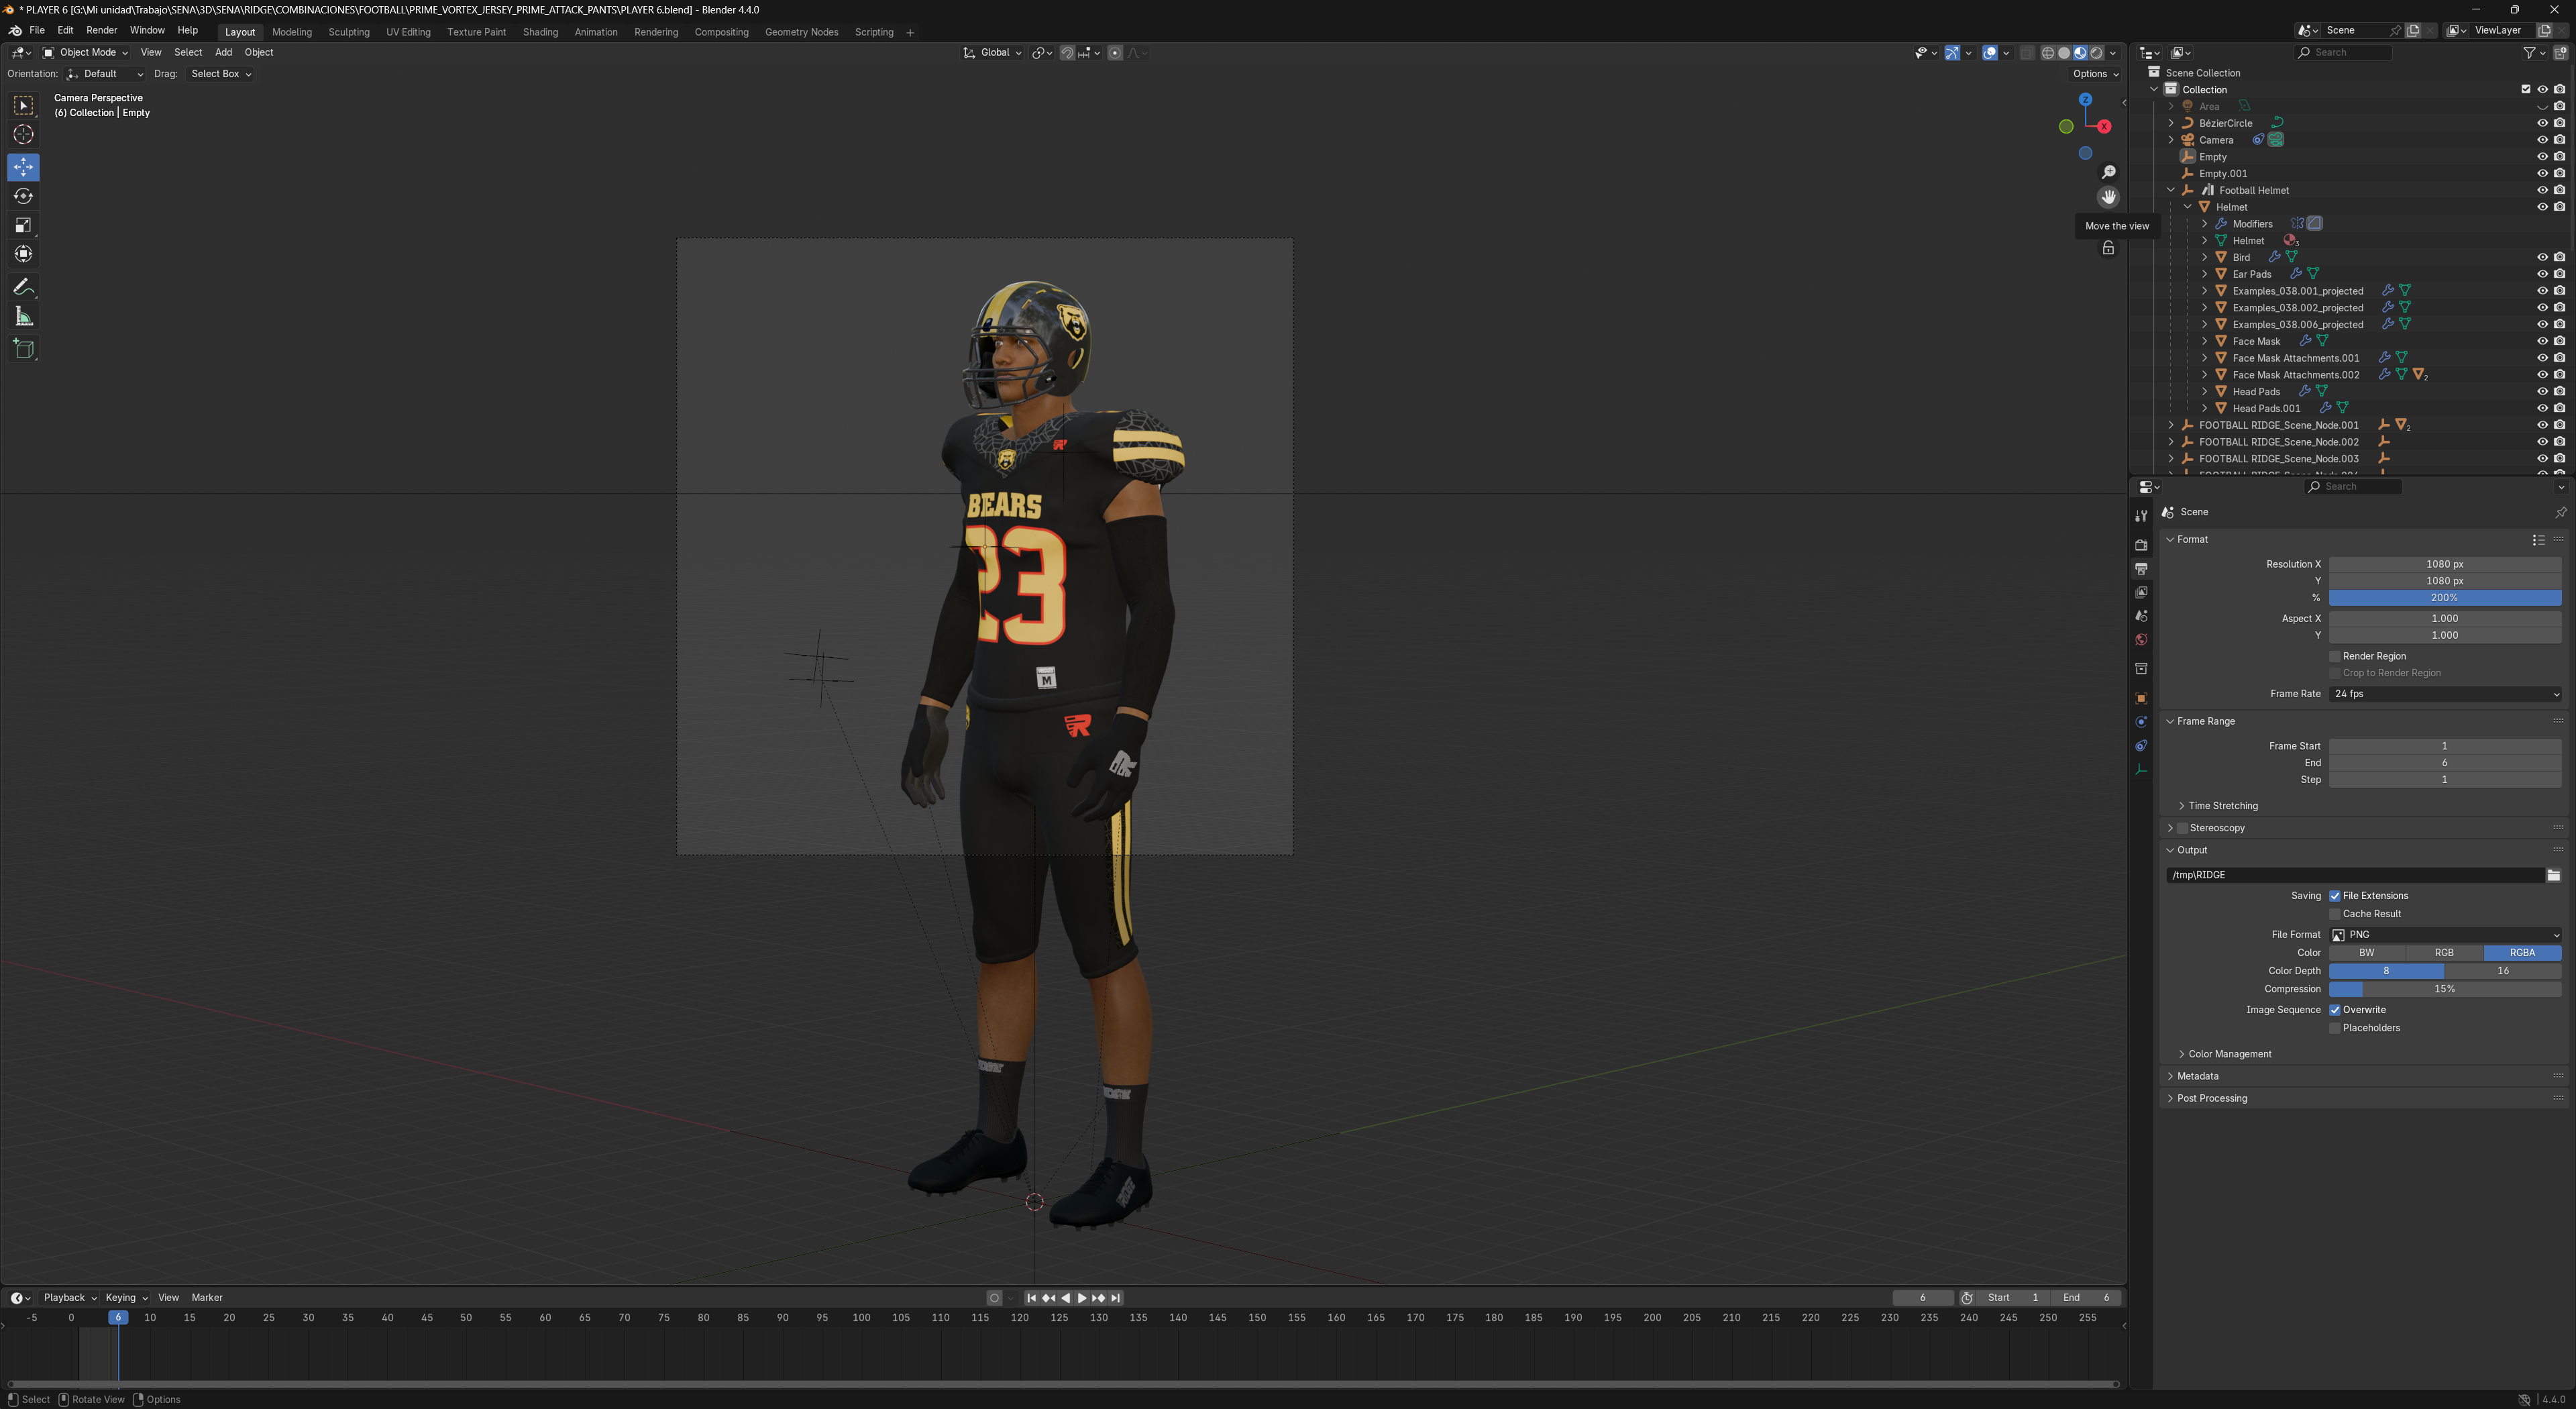2576x1409 pixels.
Task: Click the Add Cube tool icon
Action: [23, 349]
